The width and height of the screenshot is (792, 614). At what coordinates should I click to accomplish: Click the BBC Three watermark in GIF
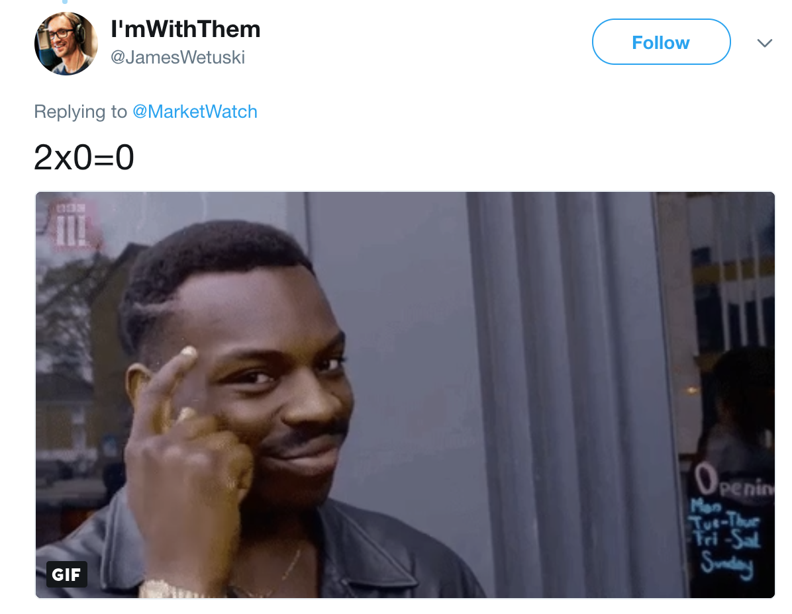pos(72,225)
